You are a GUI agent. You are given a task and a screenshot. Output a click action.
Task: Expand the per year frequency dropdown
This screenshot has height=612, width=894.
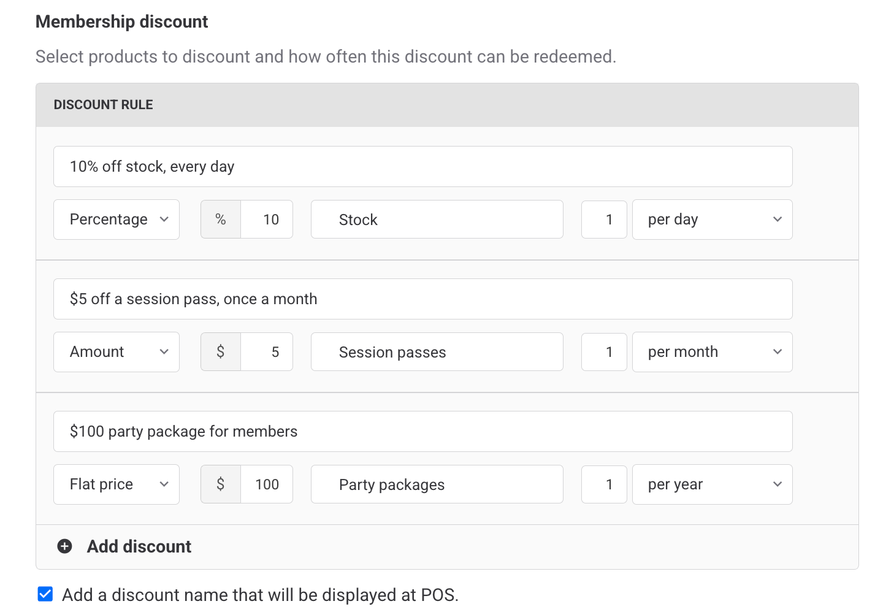click(712, 484)
